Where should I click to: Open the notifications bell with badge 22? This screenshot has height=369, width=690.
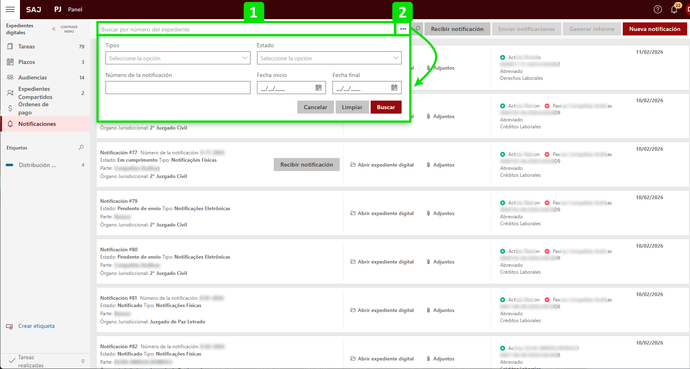click(674, 9)
